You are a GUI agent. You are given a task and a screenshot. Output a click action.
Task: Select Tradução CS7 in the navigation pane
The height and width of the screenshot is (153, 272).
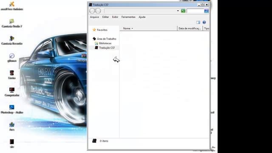click(107, 48)
